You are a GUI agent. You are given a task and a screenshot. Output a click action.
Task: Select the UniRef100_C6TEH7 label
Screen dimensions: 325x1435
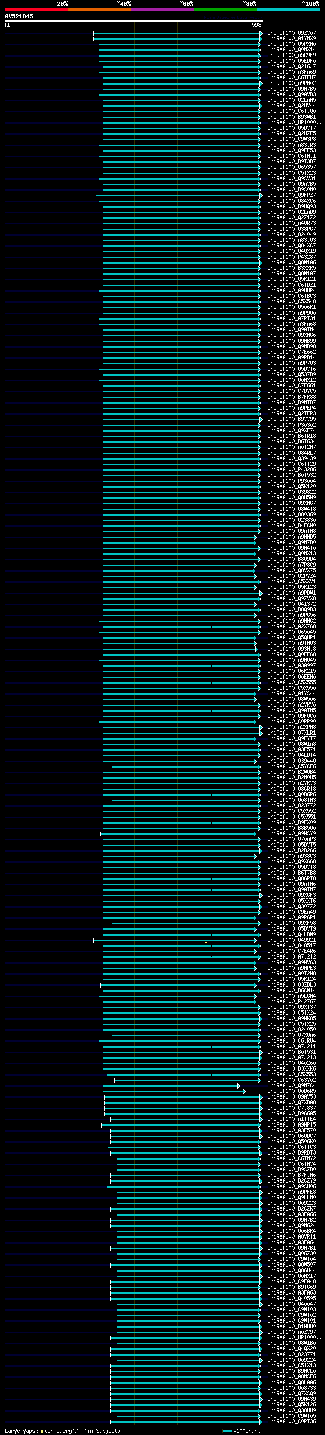(291, 77)
